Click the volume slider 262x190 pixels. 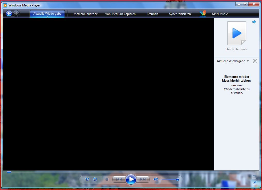click(x=170, y=179)
